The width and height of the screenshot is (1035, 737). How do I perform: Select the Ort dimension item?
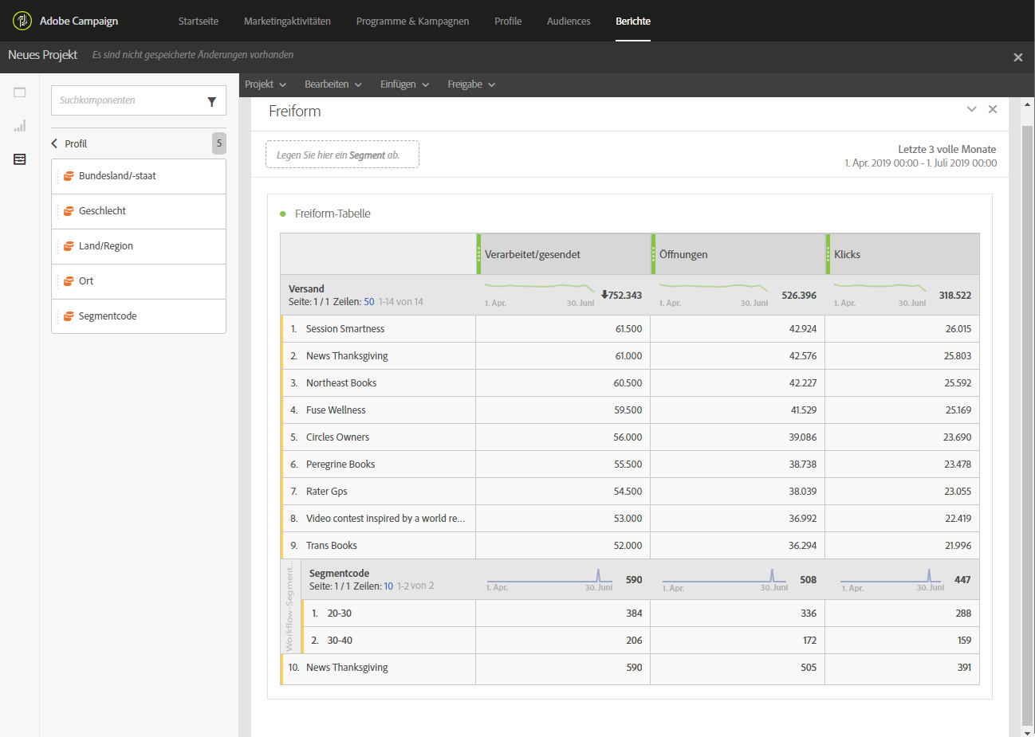[139, 281]
